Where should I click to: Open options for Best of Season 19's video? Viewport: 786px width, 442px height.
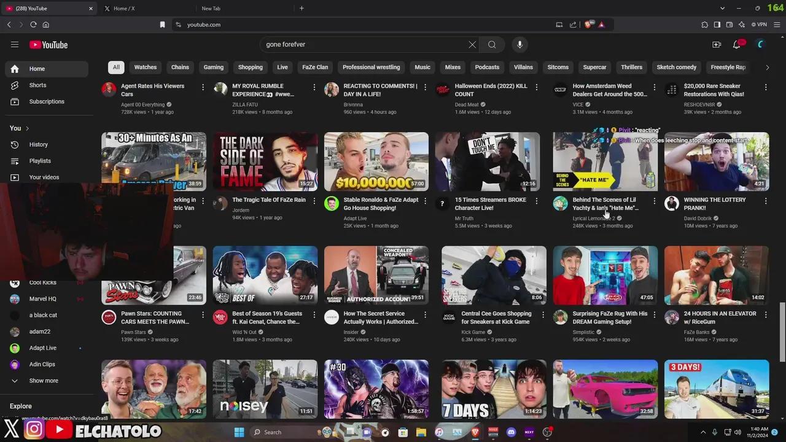tap(314, 315)
